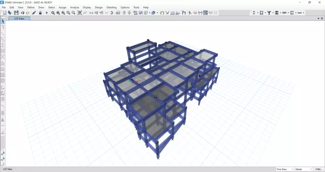Image resolution: width=325 pixels, height=172 pixels.
Task: Toggle the perspective glasses icon
Action: 118,13
